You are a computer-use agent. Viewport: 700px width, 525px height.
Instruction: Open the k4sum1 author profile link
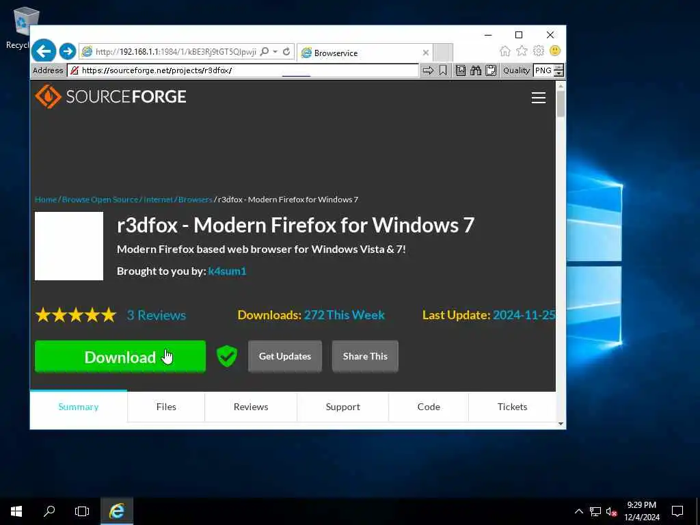tap(227, 271)
